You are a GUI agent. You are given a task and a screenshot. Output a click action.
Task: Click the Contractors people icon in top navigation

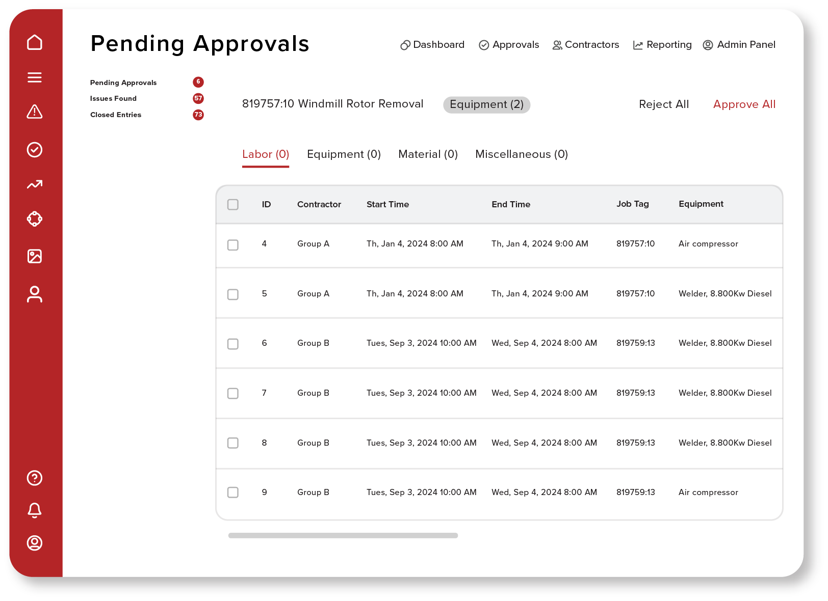click(x=557, y=45)
